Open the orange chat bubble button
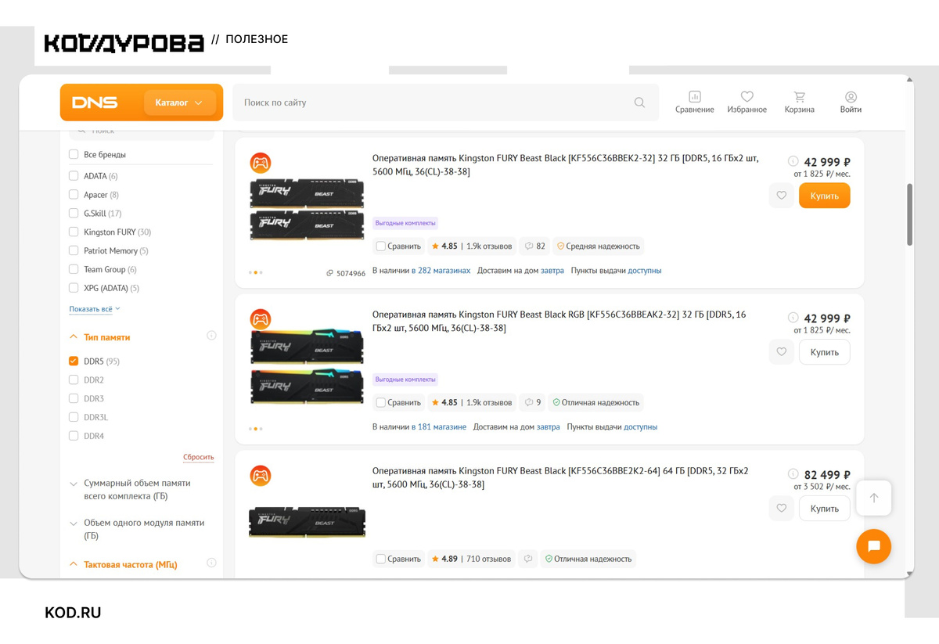939x644 pixels. click(x=873, y=546)
